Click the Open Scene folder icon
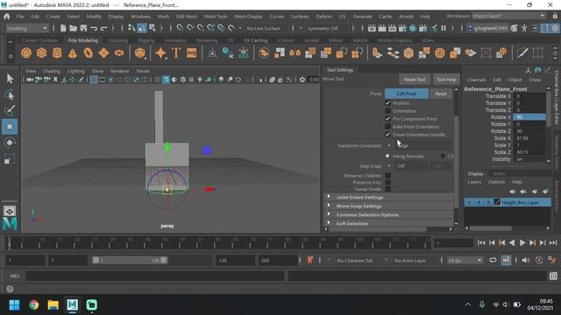The image size is (561, 315). click(x=73, y=28)
